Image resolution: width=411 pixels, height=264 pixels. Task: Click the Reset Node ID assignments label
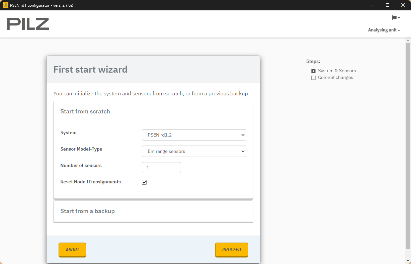(90, 182)
